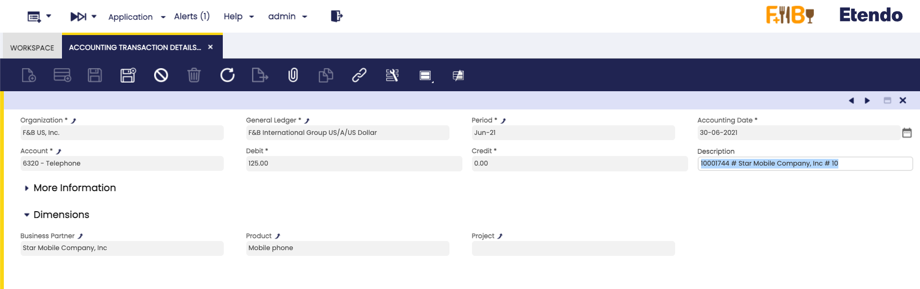
Task: Open the Help menu
Action: point(238,17)
